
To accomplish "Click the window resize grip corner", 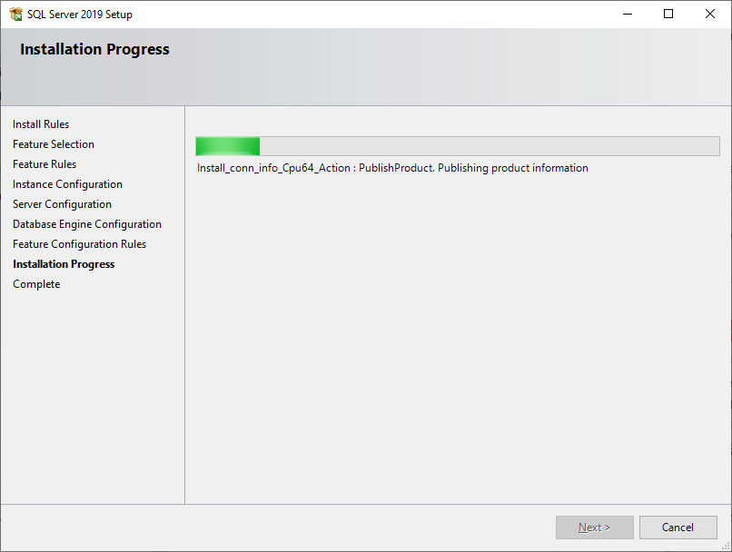I will tap(726, 546).
